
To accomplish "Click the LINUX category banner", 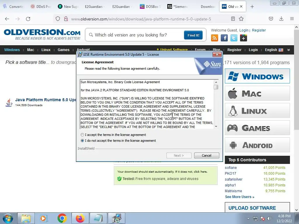I will 257,111.
